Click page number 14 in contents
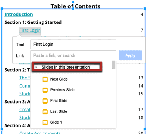The width and height of the screenshot is (149, 134). pos(141,86)
